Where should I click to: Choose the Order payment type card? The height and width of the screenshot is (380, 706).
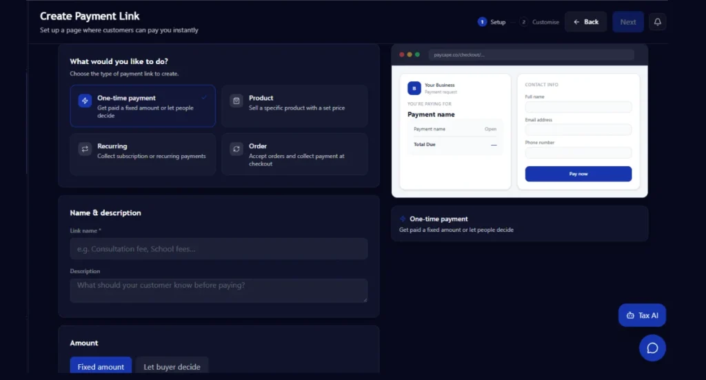click(x=294, y=154)
